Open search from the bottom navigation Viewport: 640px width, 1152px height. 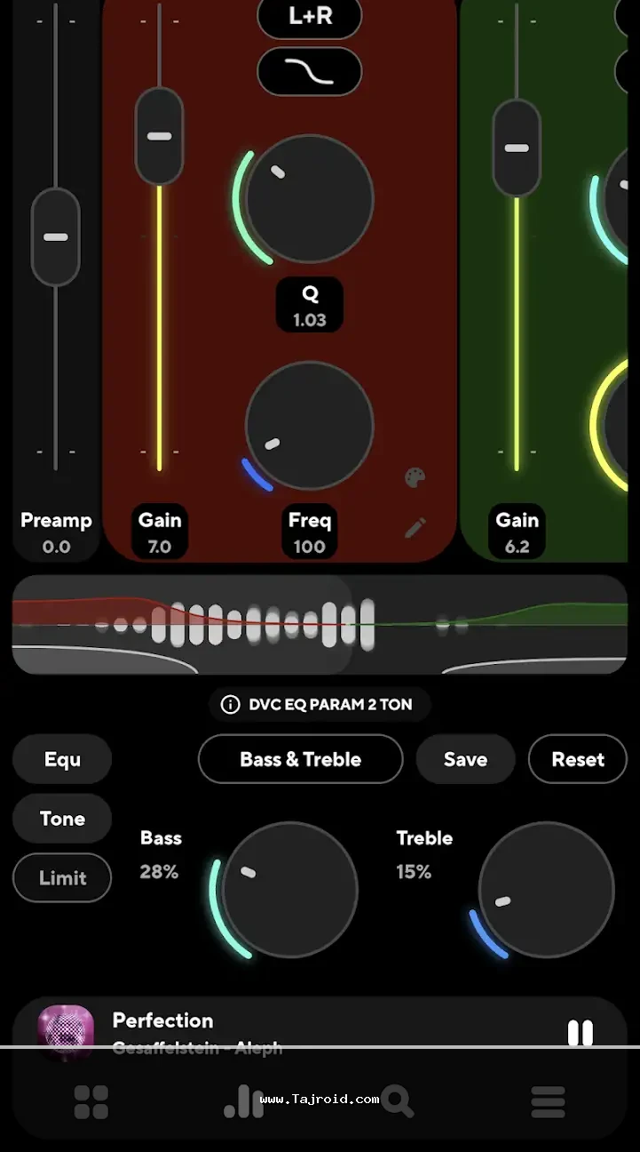[x=396, y=1102]
